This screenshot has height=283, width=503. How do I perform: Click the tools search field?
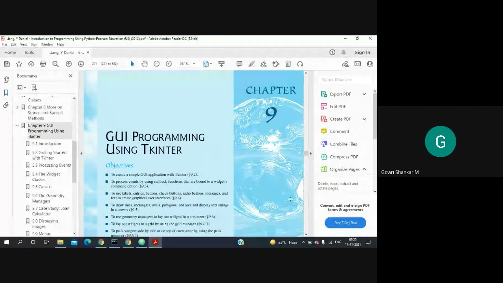coord(345,80)
